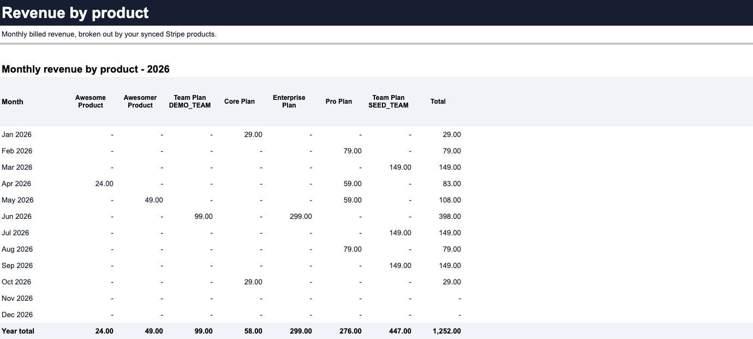Click May 2026 Awesomer Product value 49.00
Screen dimensions: 753x339
point(154,200)
